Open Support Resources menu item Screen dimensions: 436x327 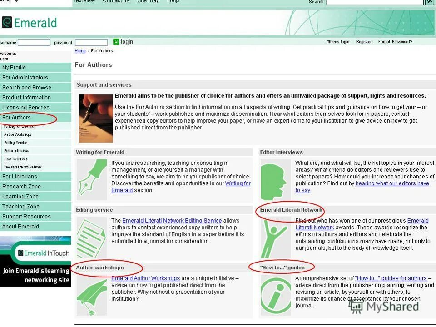point(35,217)
